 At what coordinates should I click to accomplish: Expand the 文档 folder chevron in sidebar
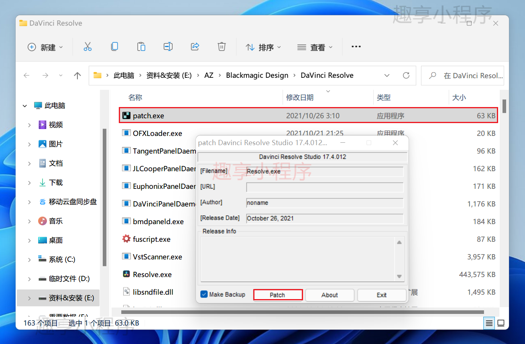pos(29,164)
